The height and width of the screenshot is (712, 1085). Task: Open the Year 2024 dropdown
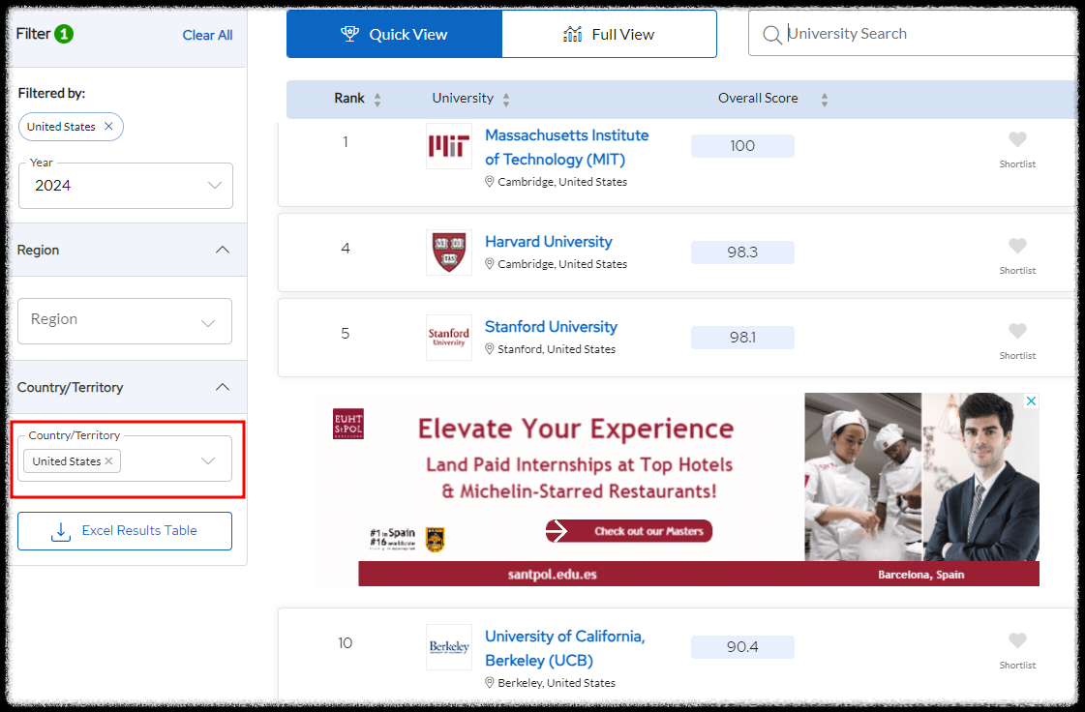coord(125,186)
